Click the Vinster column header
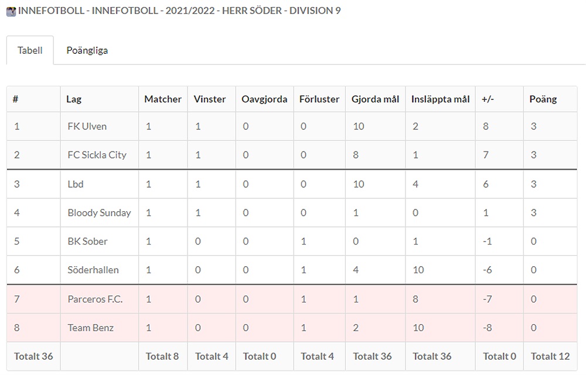586x375 pixels. [210, 99]
